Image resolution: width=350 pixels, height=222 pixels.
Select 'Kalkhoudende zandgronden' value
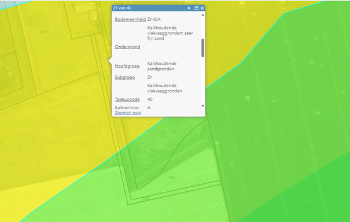point(162,66)
